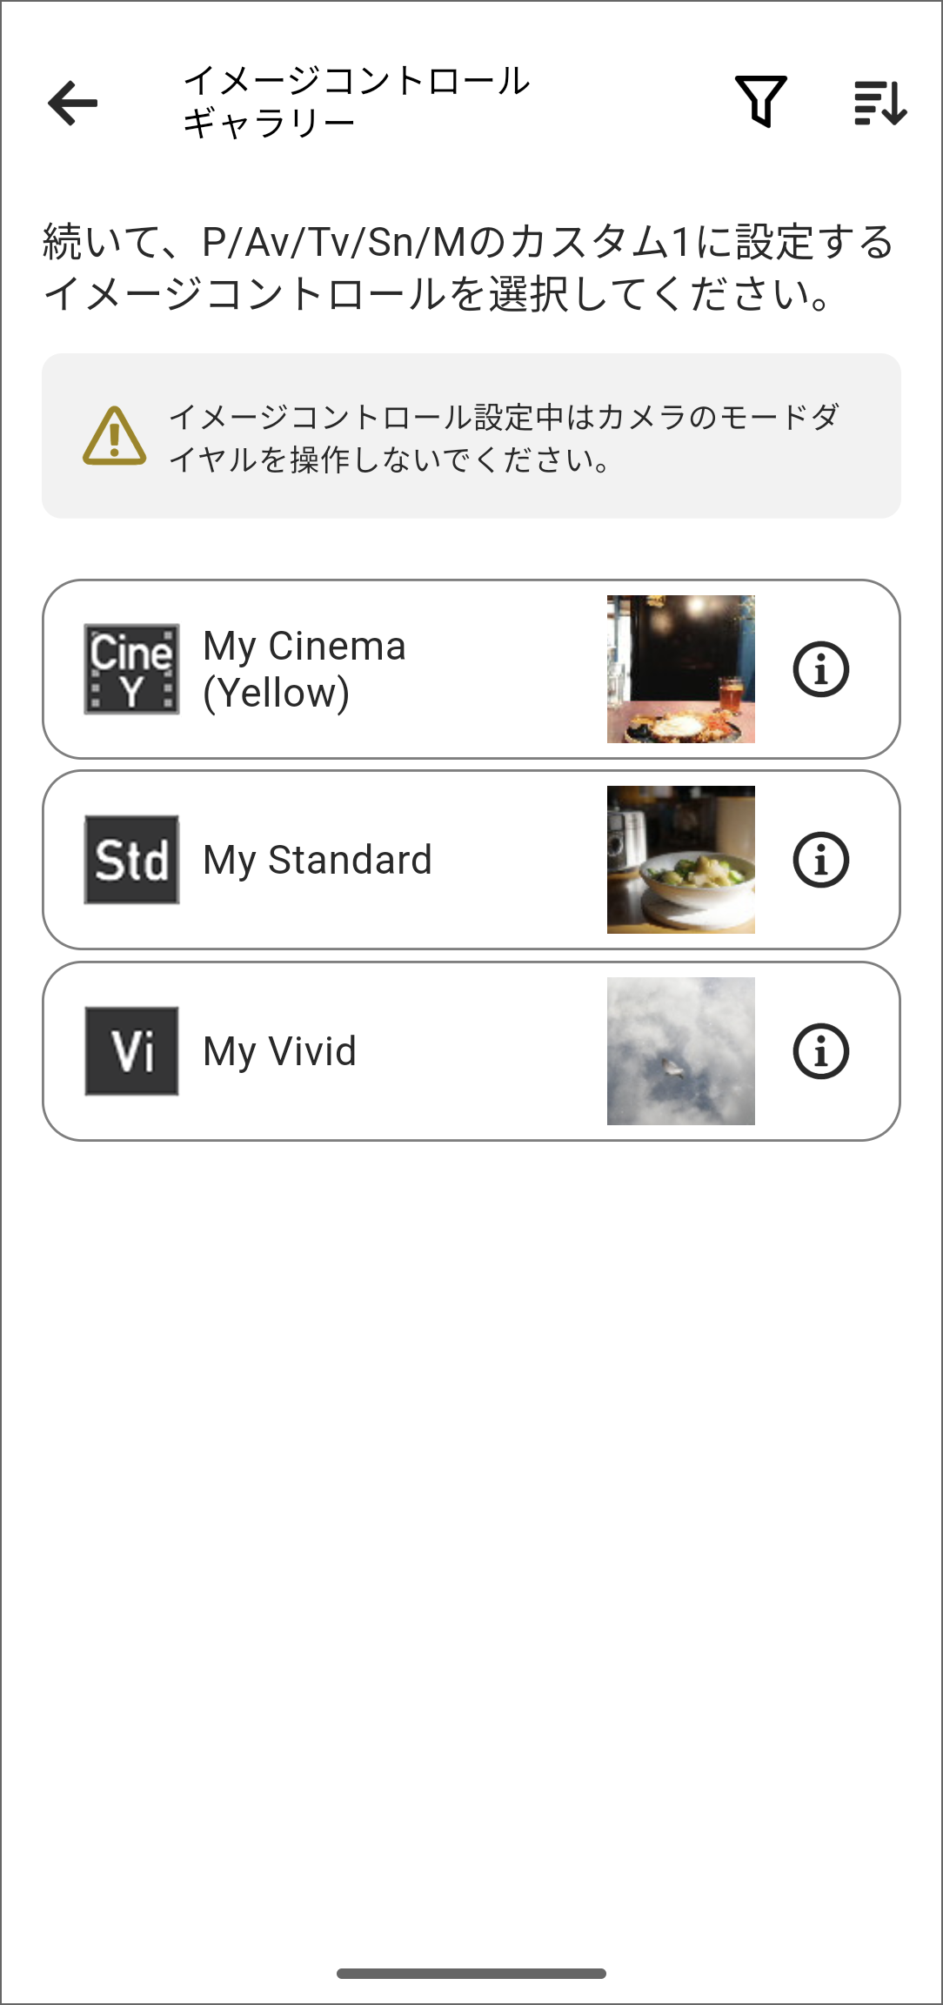Tap the sort order icon
The image size is (943, 2005).
tap(880, 103)
